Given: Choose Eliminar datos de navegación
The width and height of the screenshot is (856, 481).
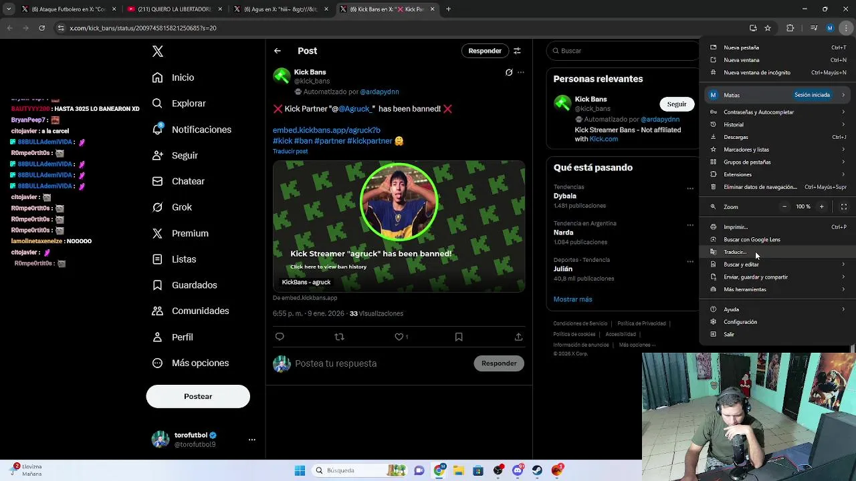Looking at the screenshot, I should pos(778,187).
